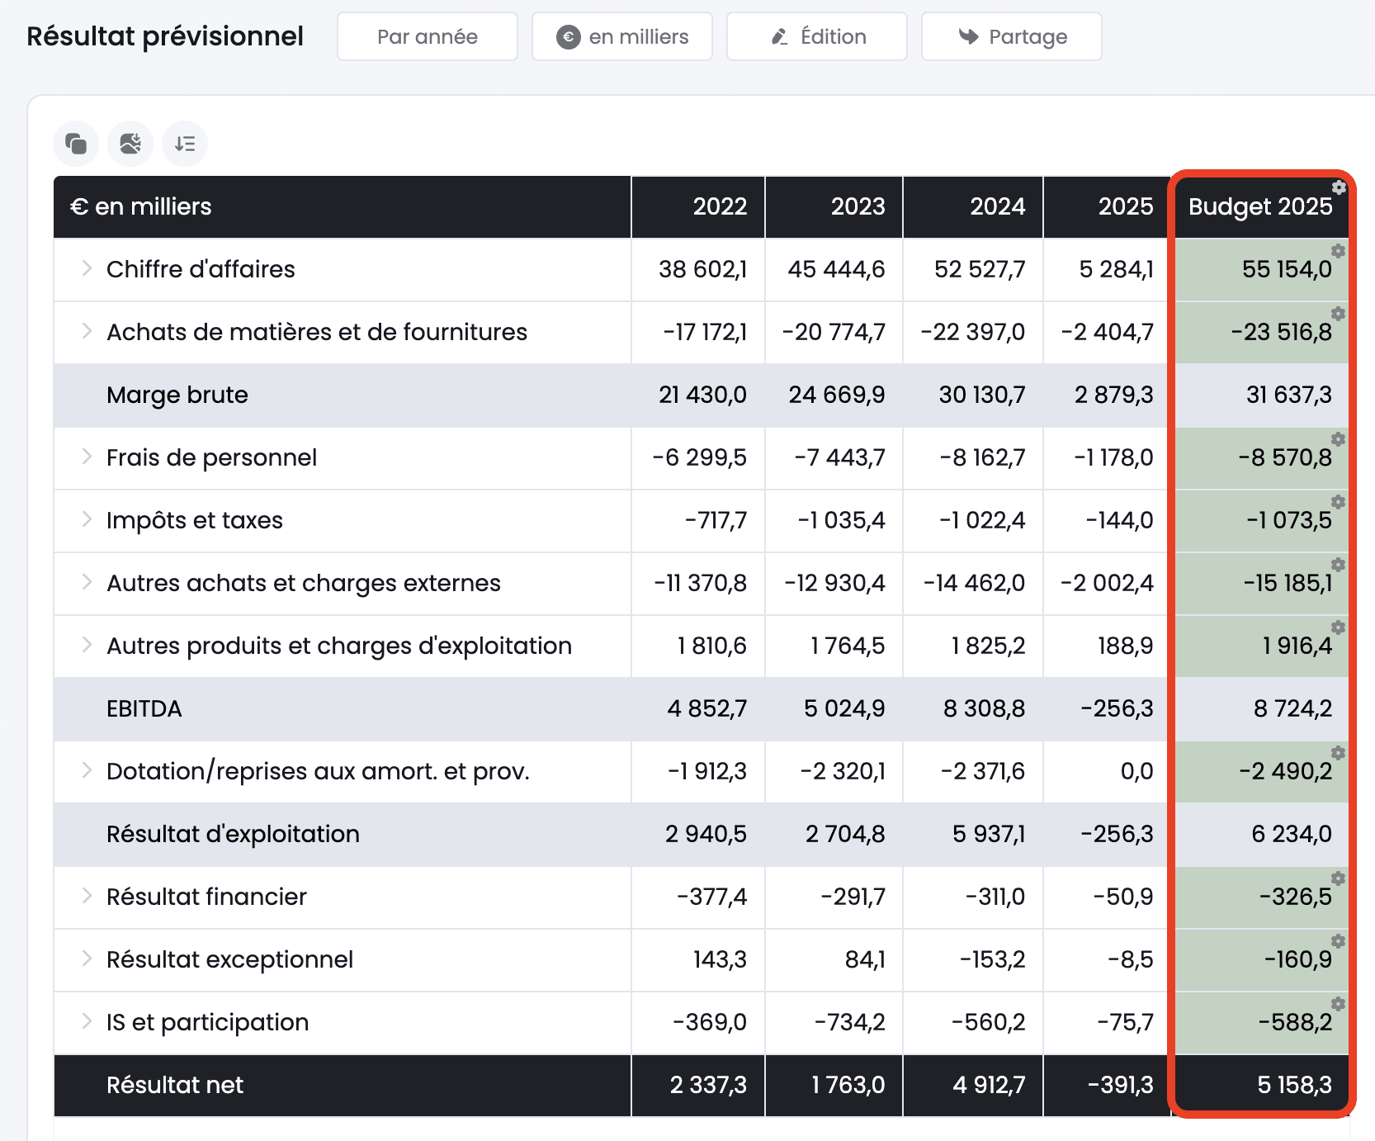1375x1141 pixels.
Task: Click Chiffre d'affaires 2022 value 38 602,1
Action: [x=702, y=269]
